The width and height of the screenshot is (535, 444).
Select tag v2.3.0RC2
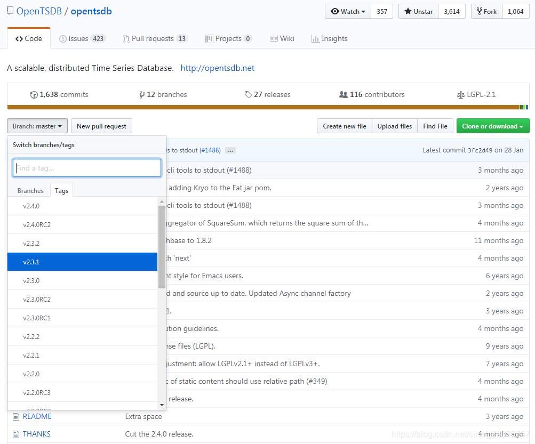(82, 300)
